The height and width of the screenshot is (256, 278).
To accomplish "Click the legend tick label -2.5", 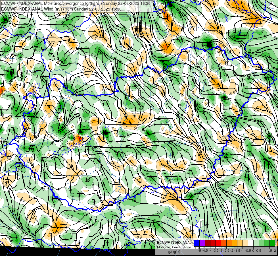I will 226,251.
